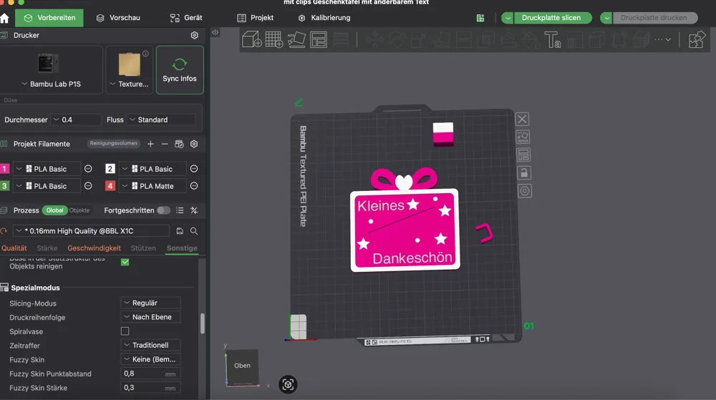Select Global process mode
This screenshot has width=716, height=400.
click(x=55, y=210)
